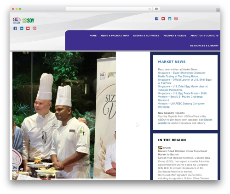The image size is (230, 194).
Task: Go to the HOME menu item
Action: [x=93, y=36]
